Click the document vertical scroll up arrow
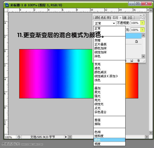This screenshot has height=148, width=154. click(151, 10)
